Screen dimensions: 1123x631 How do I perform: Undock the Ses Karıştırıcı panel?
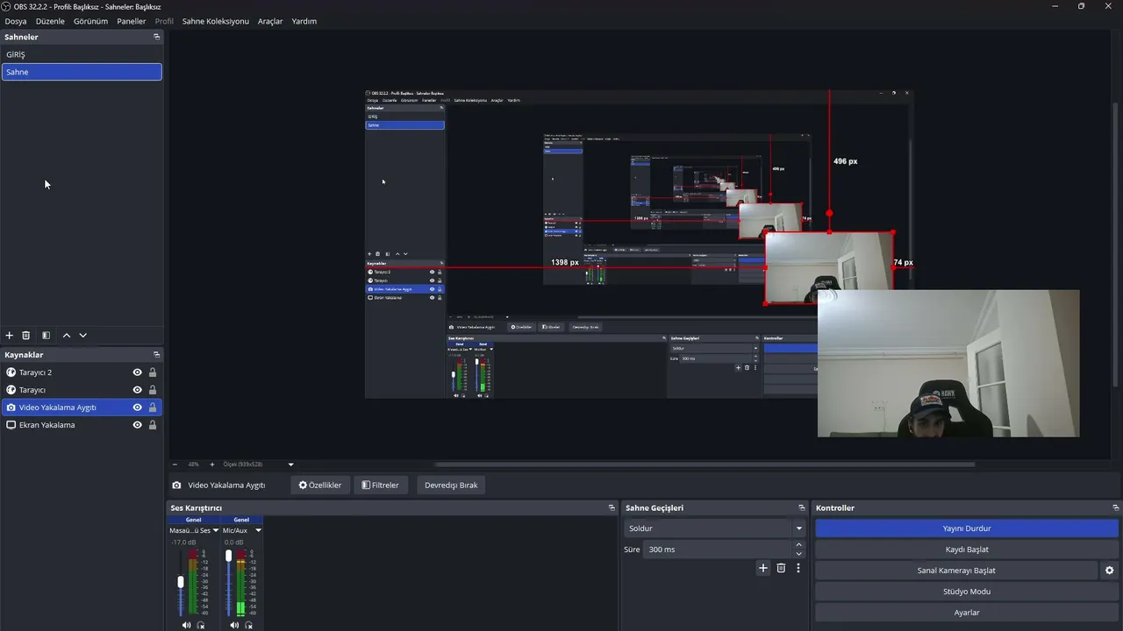[612, 508]
